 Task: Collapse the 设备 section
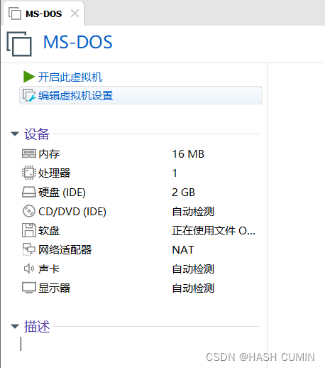coord(15,134)
